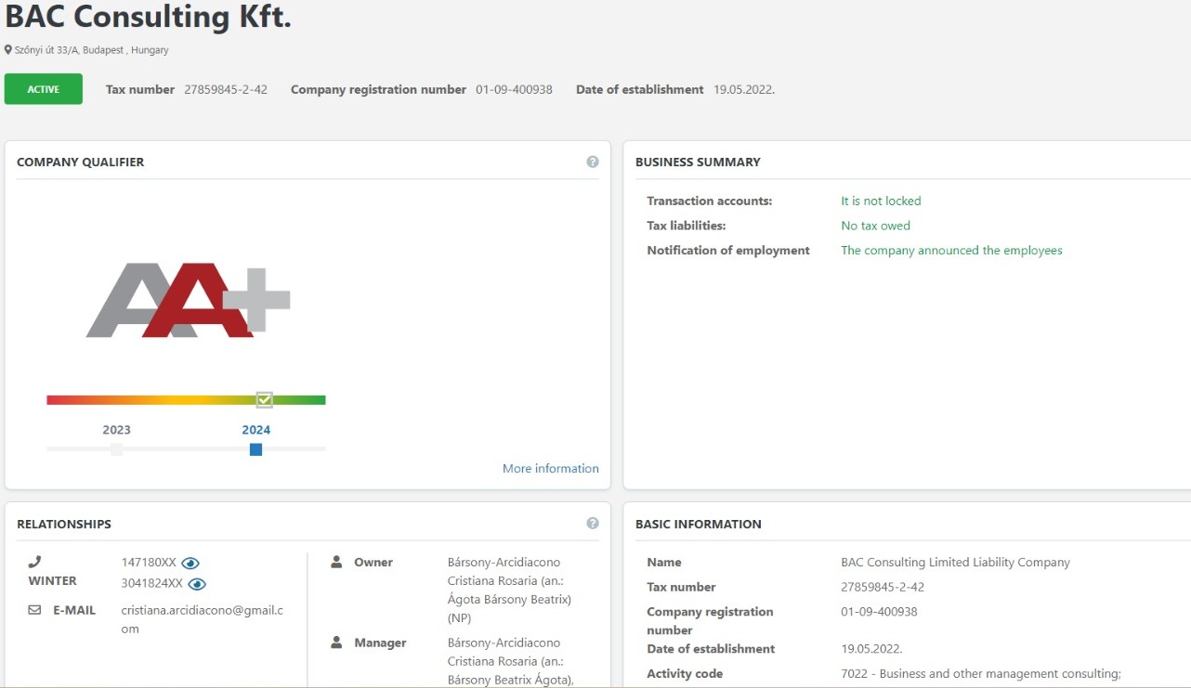Click Basic Information date 19.05.2022.

point(871,649)
